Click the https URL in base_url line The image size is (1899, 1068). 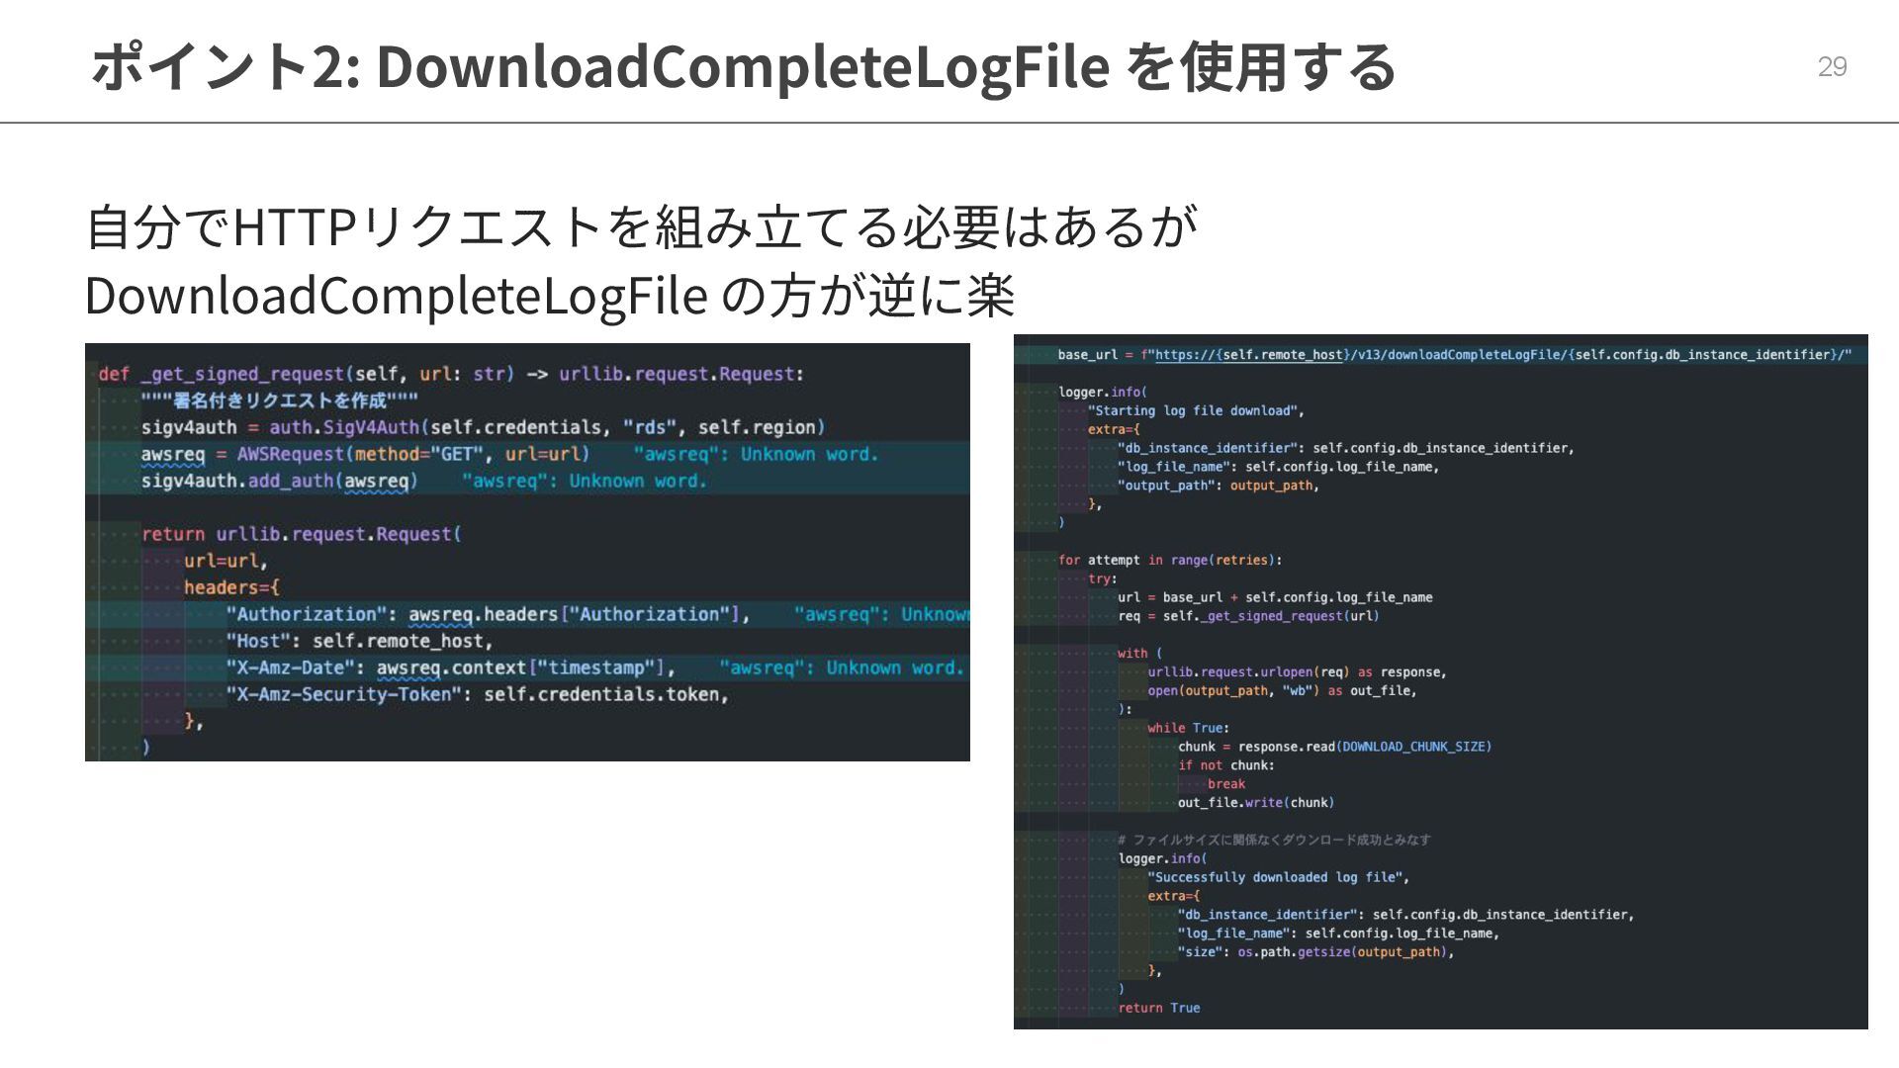point(1248,355)
